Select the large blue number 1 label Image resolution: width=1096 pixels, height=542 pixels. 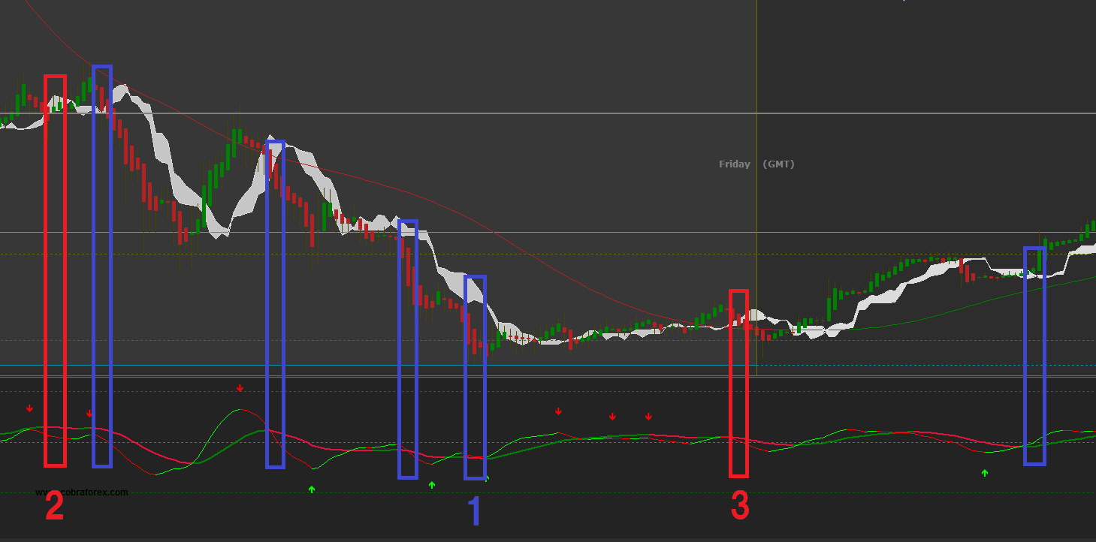(475, 512)
